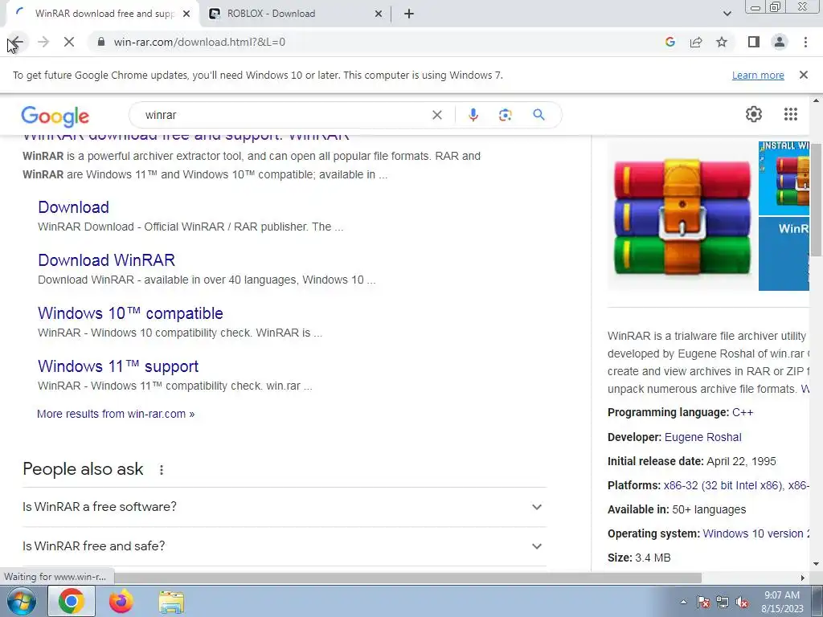The width and height of the screenshot is (823, 617).
Task: Open Learn more about Chrome updates
Action: [x=758, y=75]
